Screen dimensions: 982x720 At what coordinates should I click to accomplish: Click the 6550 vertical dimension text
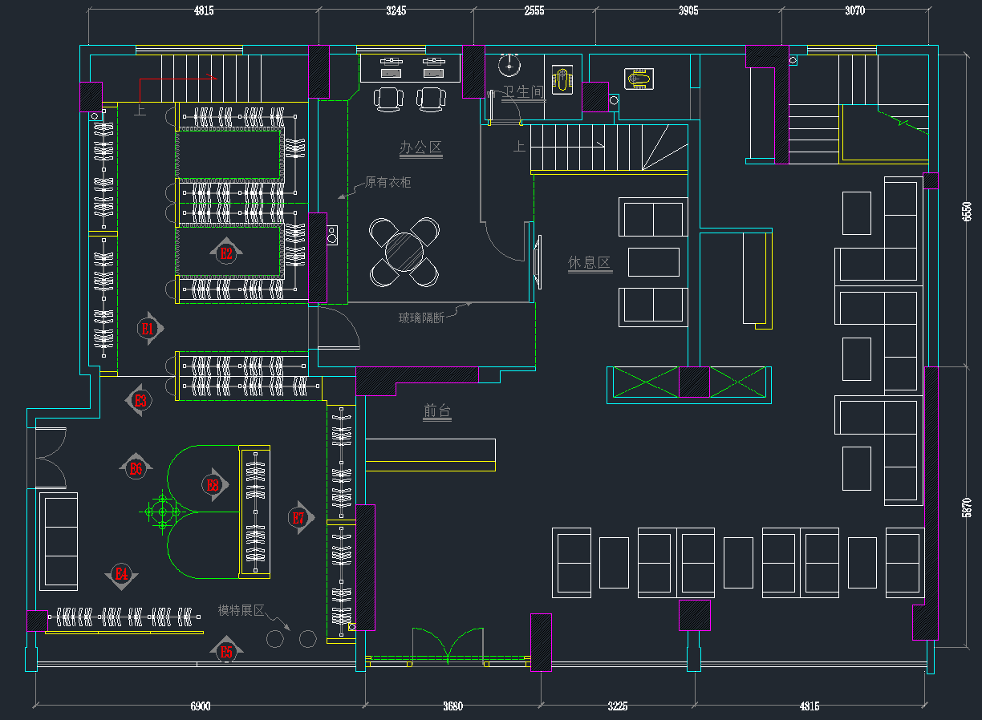pyautogui.click(x=966, y=210)
